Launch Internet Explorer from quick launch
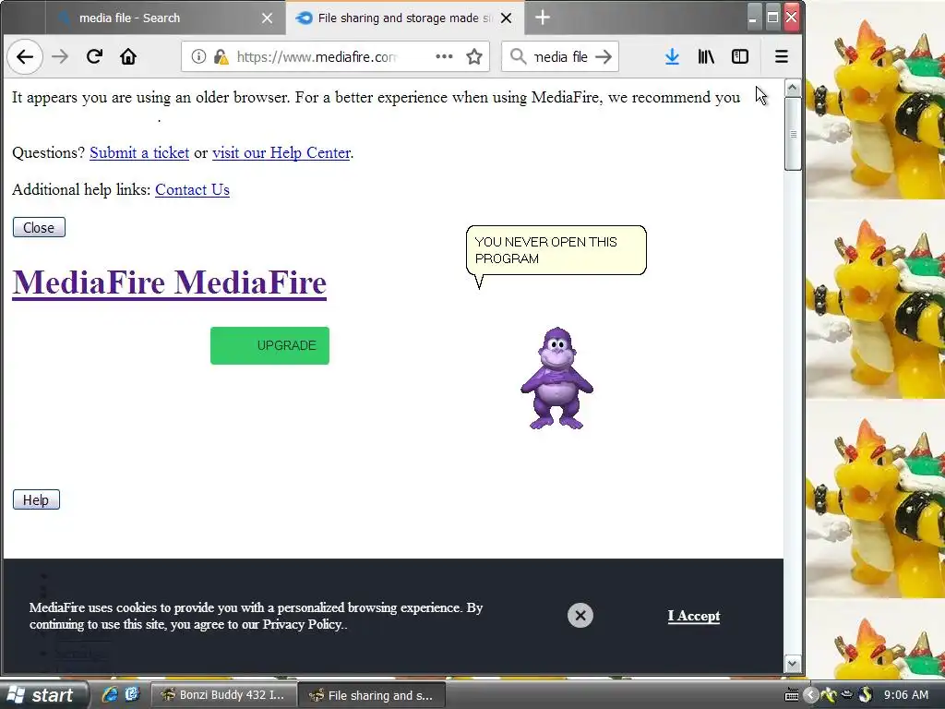 point(109,694)
